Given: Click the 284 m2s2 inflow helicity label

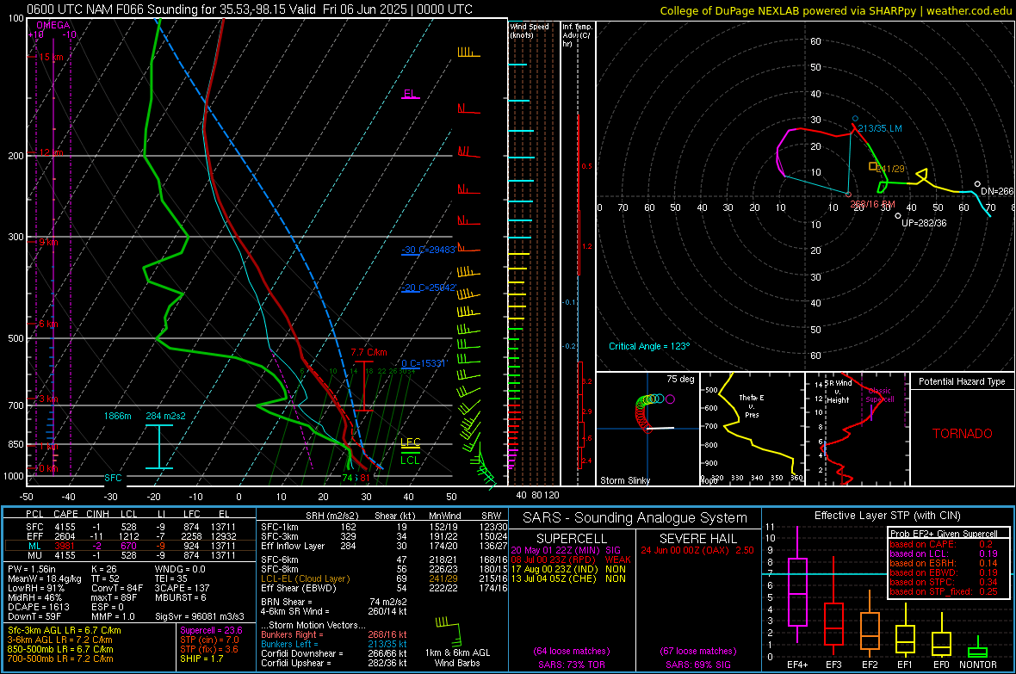Looking at the screenshot, I should click(165, 416).
